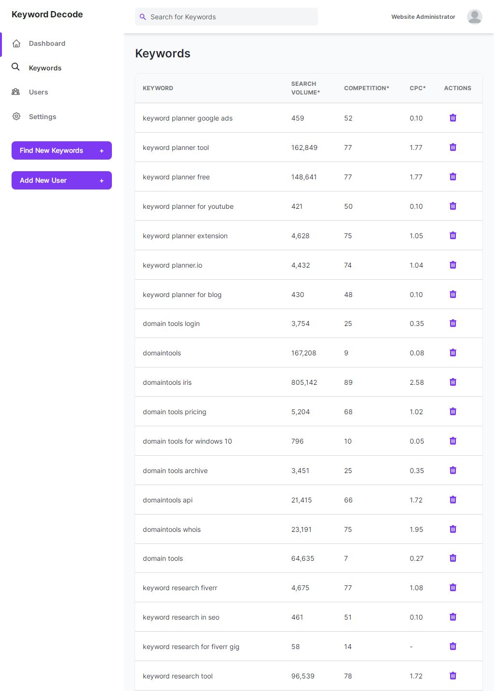Viewport: 494px width, 691px height.
Task: Open the Dashboard page
Action: (x=47, y=43)
